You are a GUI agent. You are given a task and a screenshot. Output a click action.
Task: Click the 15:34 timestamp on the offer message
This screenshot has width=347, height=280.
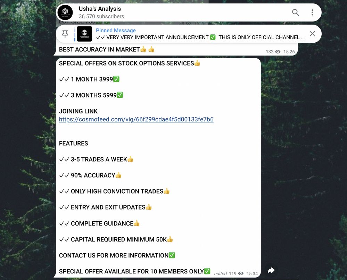pyautogui.click(x=252, y=274)
